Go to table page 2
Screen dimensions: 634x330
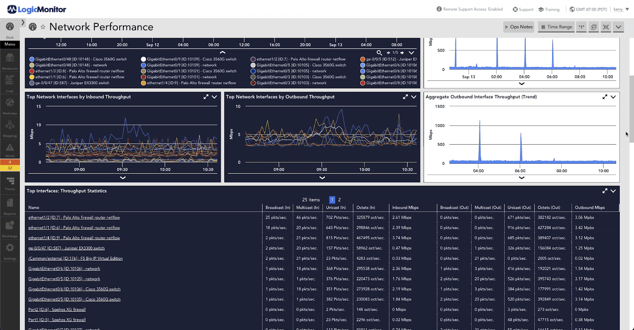339,200
